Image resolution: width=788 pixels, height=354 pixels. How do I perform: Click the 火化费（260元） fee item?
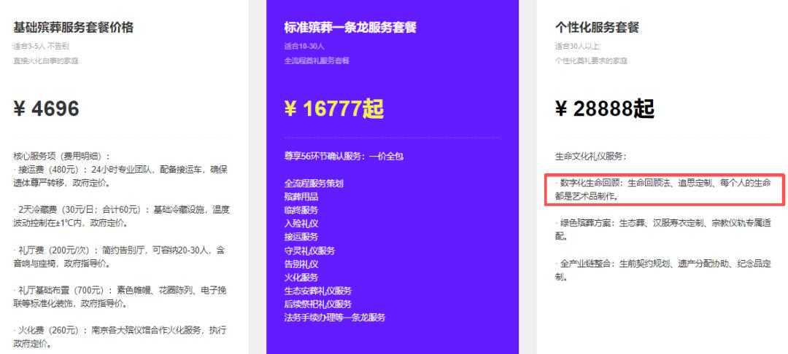[x=120, y=337]
